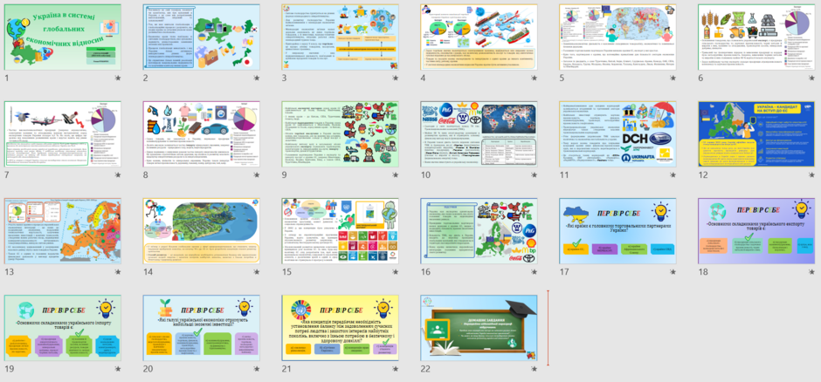Click the star icon below slide 4
The image size is (821, 382).
534,78
